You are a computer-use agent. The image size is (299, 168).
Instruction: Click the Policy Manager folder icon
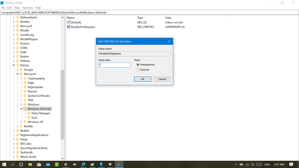[x=29, y=113]
